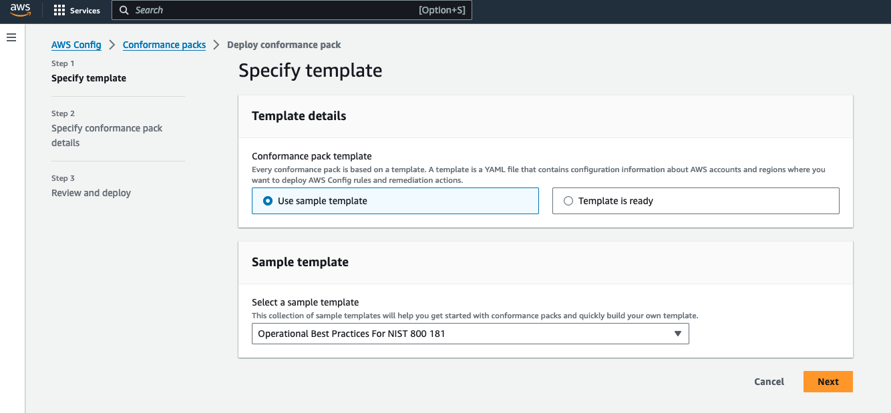Click the search magnifier icon
This screenshot has width=891, height=413.
pyautogui.click(x=124, y=11)
